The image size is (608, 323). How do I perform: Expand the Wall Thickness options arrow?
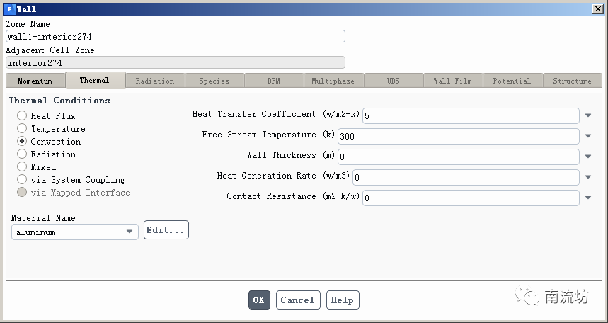588,157
